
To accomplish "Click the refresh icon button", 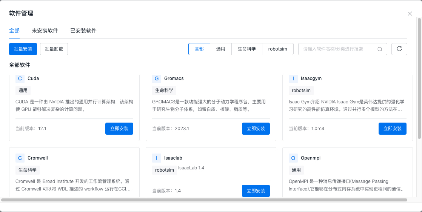I will coord(399,49).
